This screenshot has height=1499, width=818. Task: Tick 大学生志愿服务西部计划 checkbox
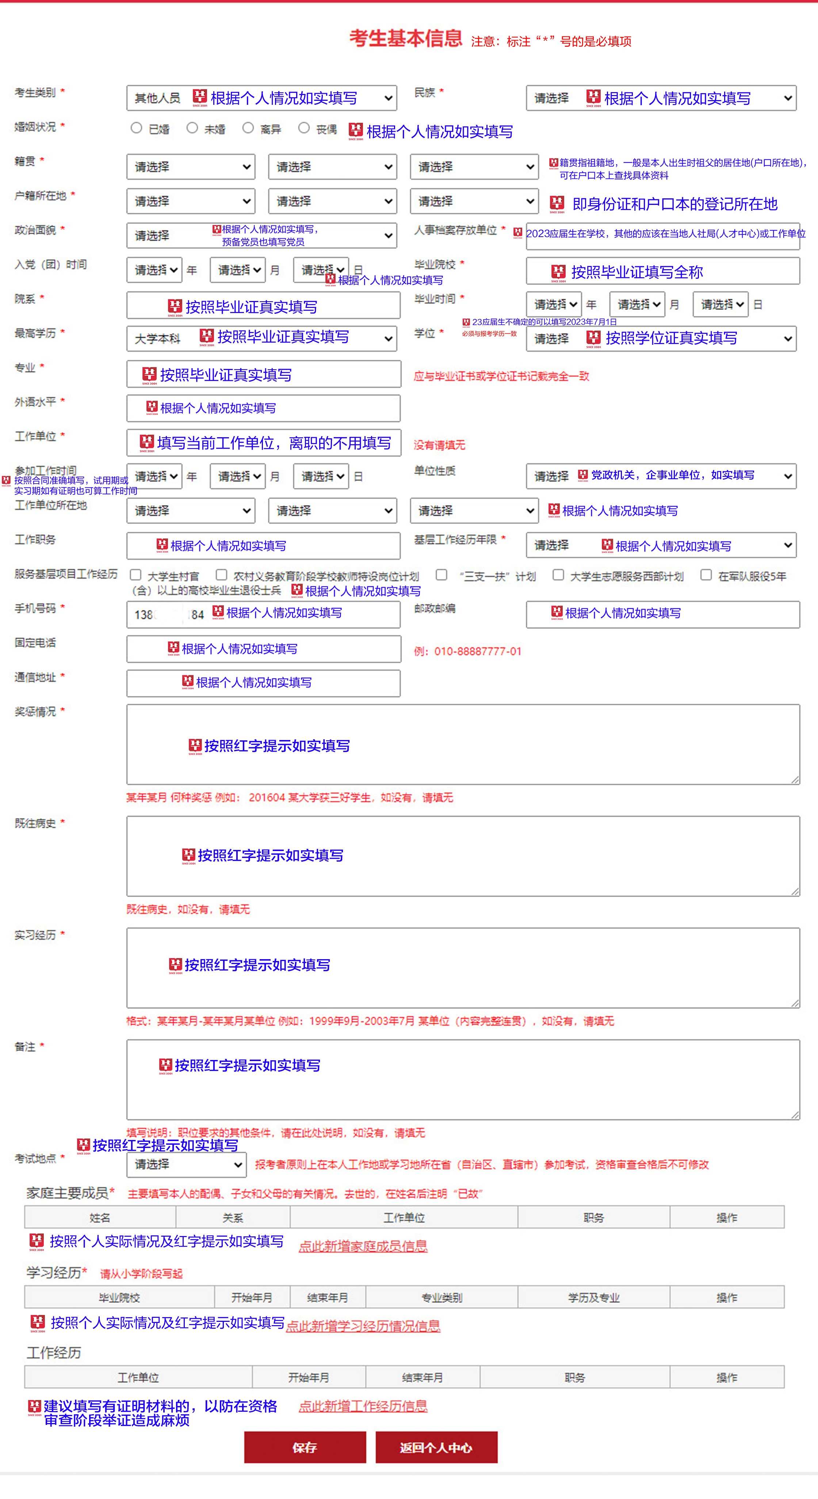pos(558,575)
